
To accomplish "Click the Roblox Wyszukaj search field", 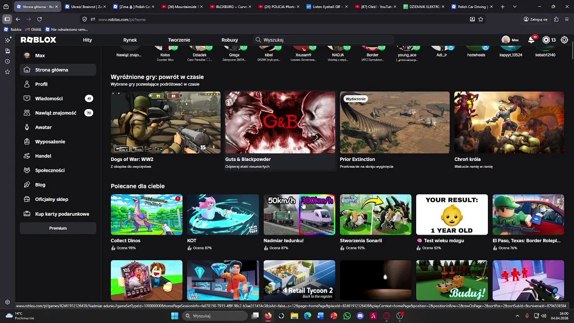I will [323, 40].
